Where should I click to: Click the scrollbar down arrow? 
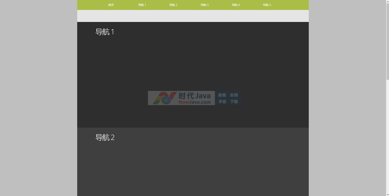pyautogui.click(x=387, y=194)
